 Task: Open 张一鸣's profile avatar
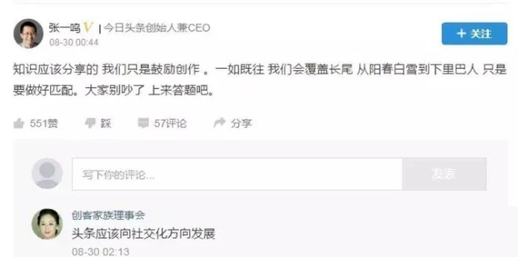[x=28, y=34]
